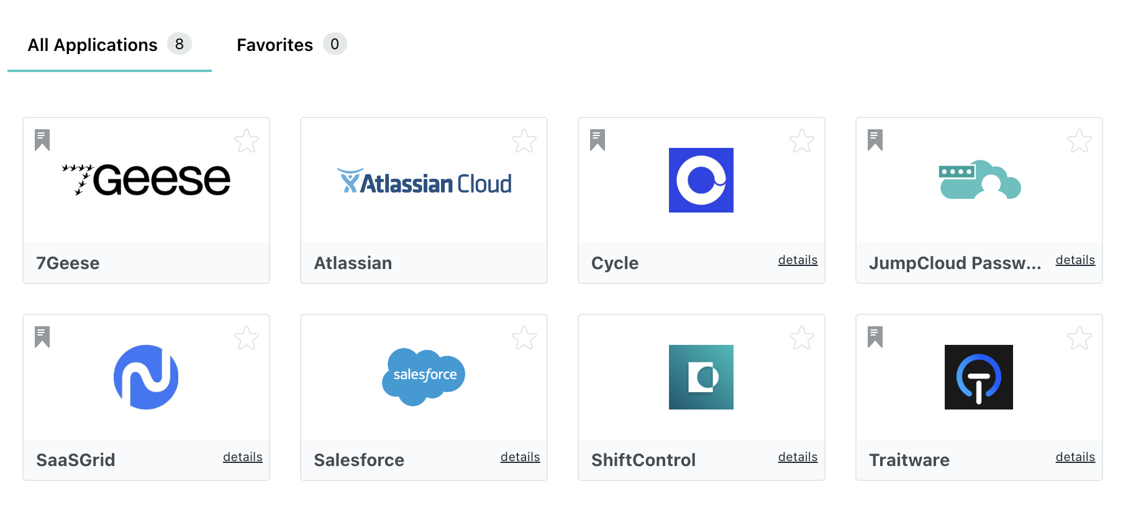Star the ShiftControl application
The image size is (1123, 517).
(802, 338)
